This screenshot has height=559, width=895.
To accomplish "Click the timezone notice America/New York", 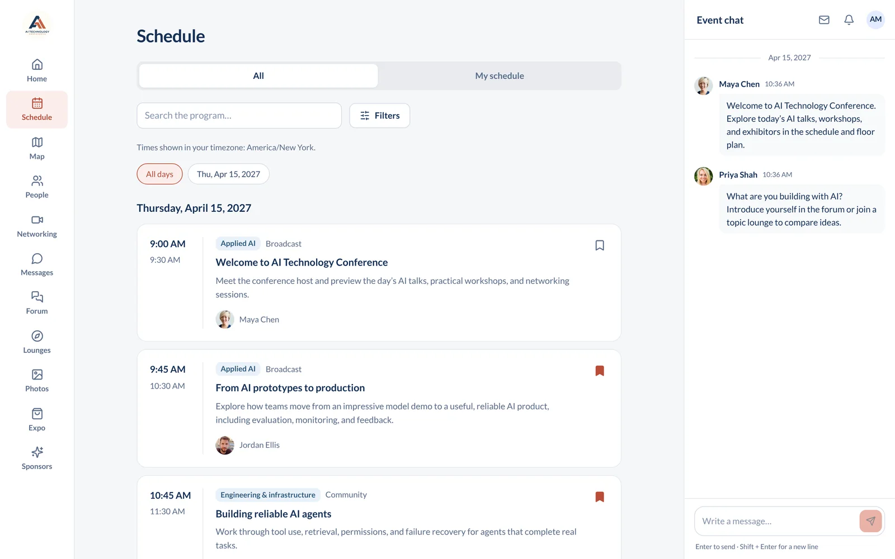I will [226, 148].
